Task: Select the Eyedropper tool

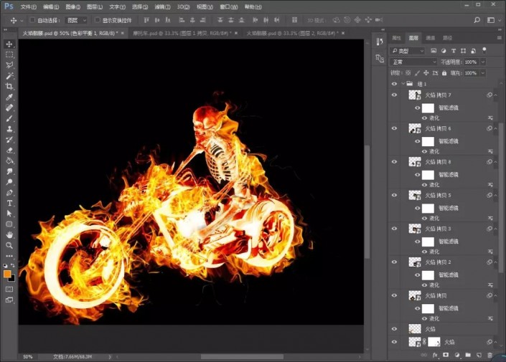Action: point(9,97)
